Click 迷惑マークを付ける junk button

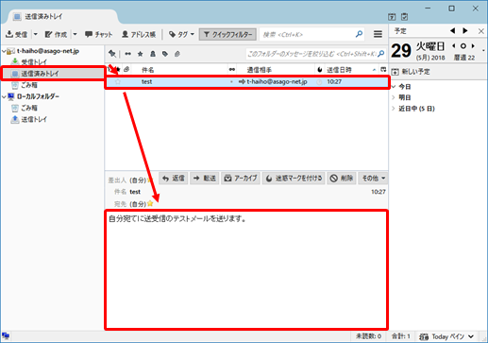(x=294, y=179)
